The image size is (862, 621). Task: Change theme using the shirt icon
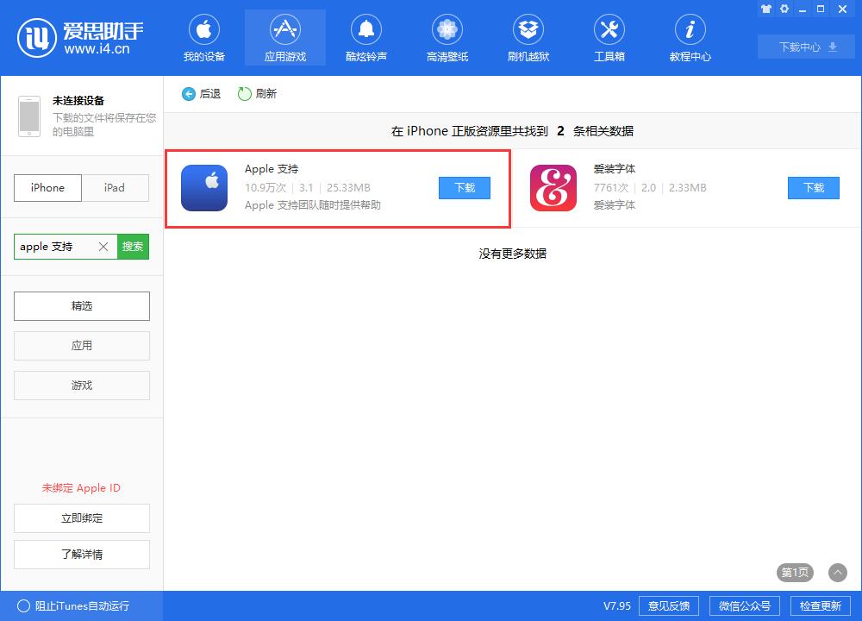point(765,9)
